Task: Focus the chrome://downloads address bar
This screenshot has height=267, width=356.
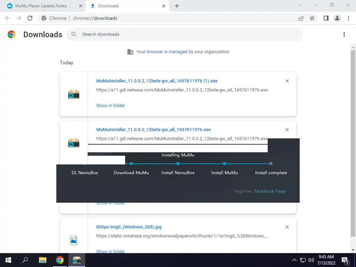Action: coord(95,18)
